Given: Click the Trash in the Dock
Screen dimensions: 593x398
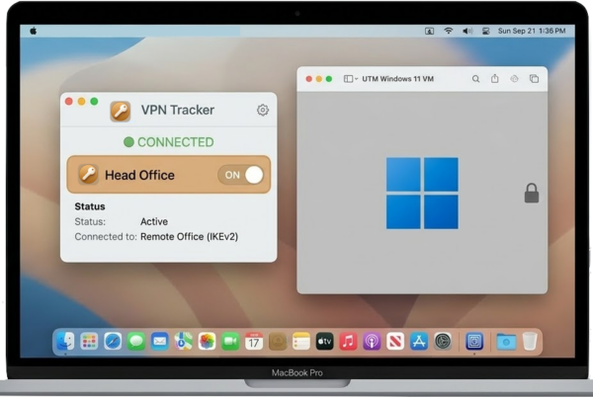Looking at the screenshot, I should [530, 342].
